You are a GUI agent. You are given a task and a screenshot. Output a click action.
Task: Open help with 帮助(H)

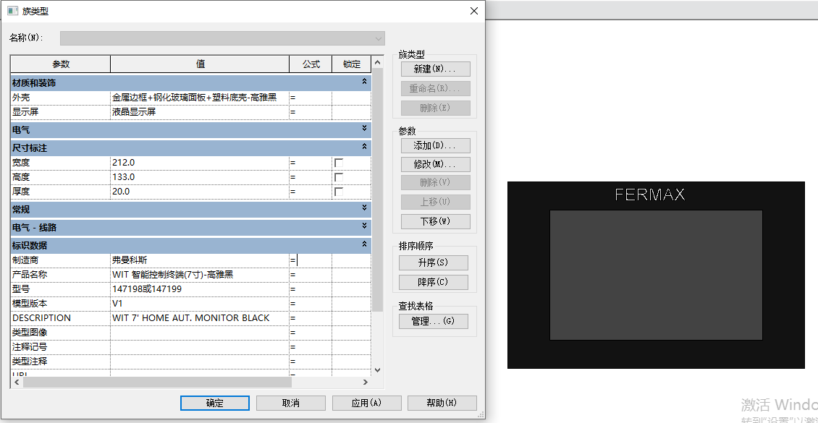point(442,403)
